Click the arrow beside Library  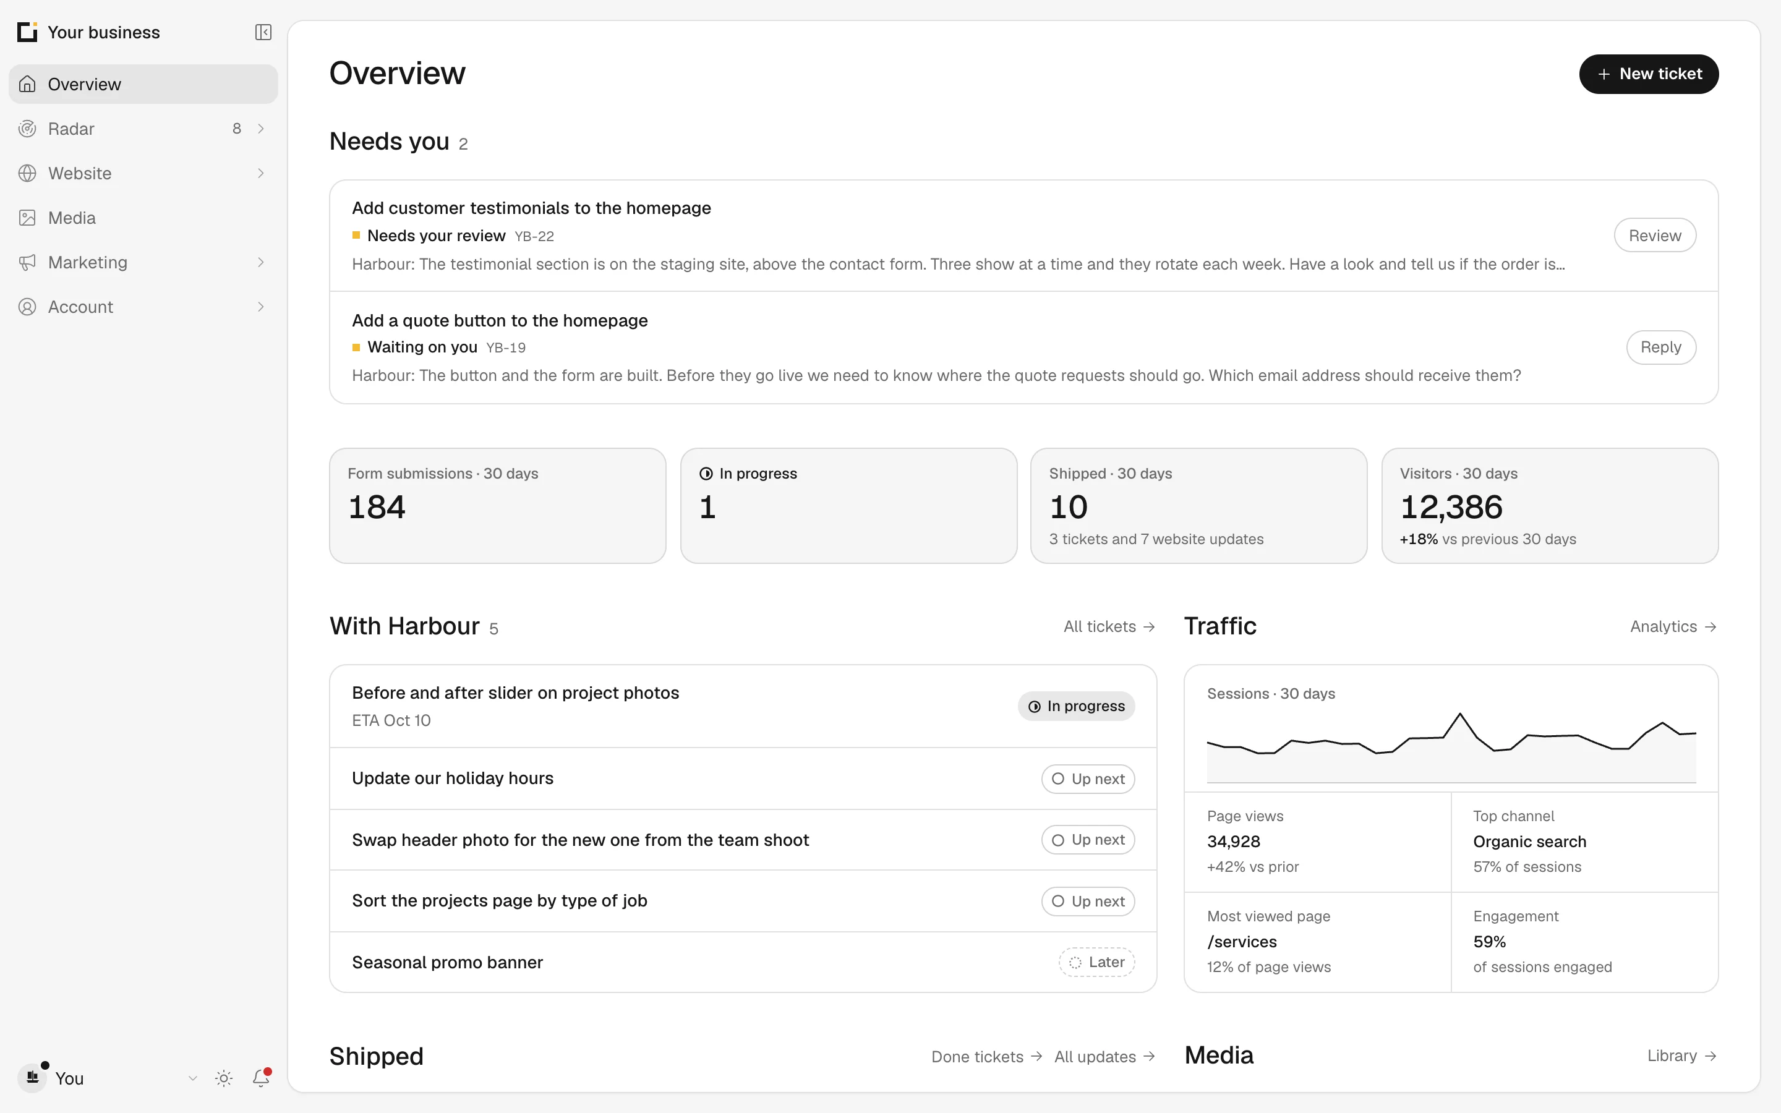pyautogui.click(x=1711, y=1056)
